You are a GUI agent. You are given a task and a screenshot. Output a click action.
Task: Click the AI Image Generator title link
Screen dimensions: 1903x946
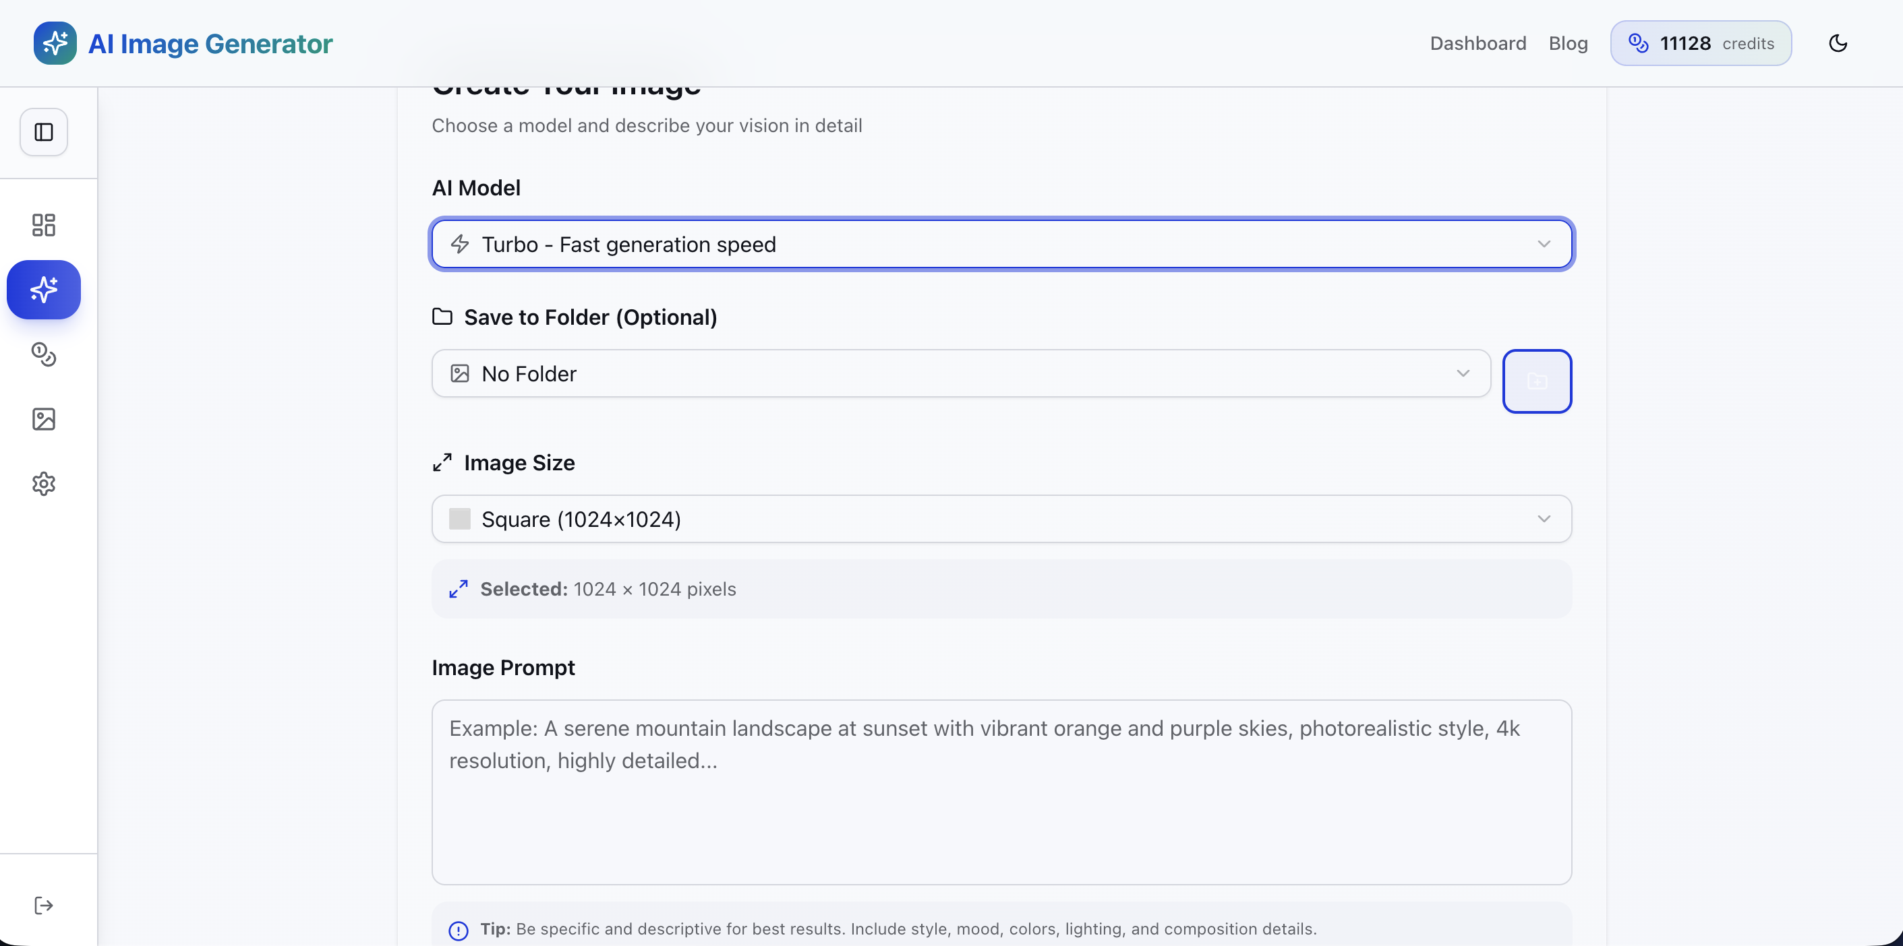(x=210, y=44)
